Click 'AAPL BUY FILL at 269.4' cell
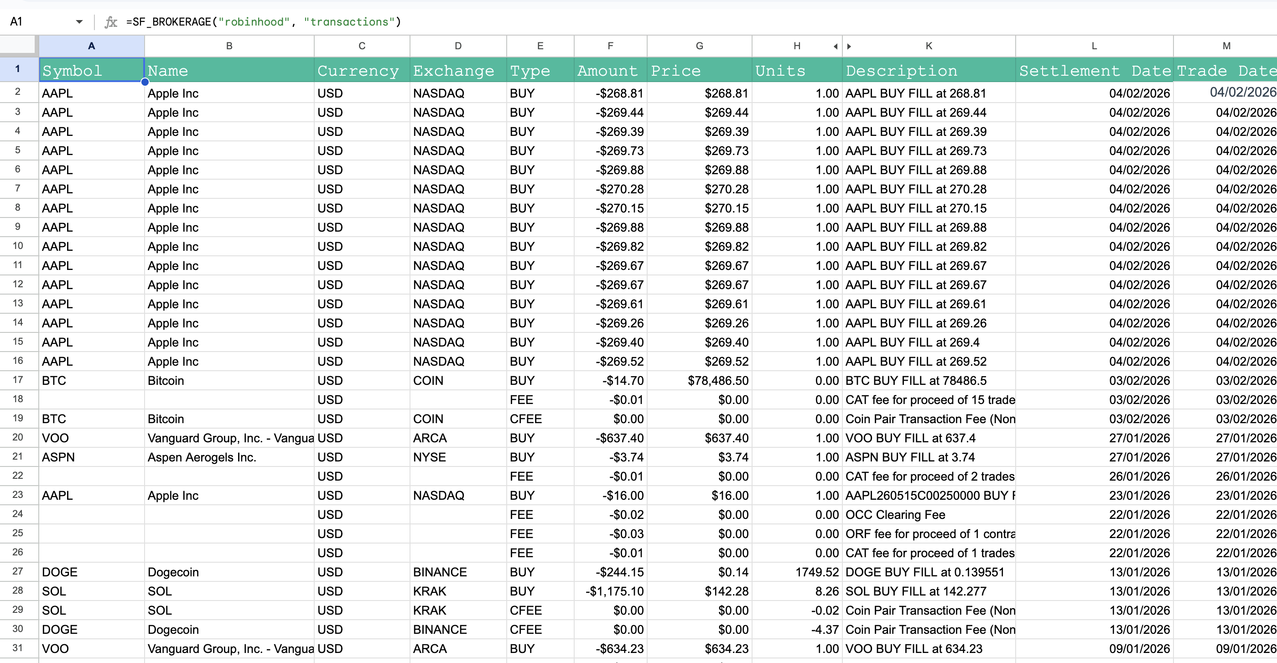The width and height of the screenshot is (1277, 663). [929, 342]
